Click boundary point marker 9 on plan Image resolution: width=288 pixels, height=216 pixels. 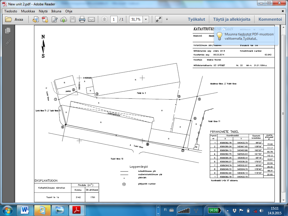(x=63, y=127)
